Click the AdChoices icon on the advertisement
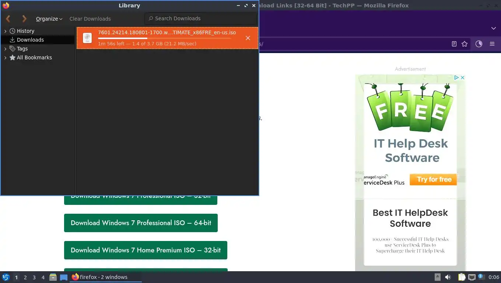 (x=456, y=77)
